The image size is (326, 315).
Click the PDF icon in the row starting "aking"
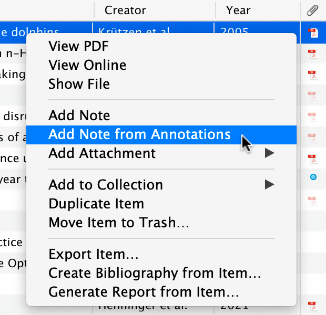(312, 74)
